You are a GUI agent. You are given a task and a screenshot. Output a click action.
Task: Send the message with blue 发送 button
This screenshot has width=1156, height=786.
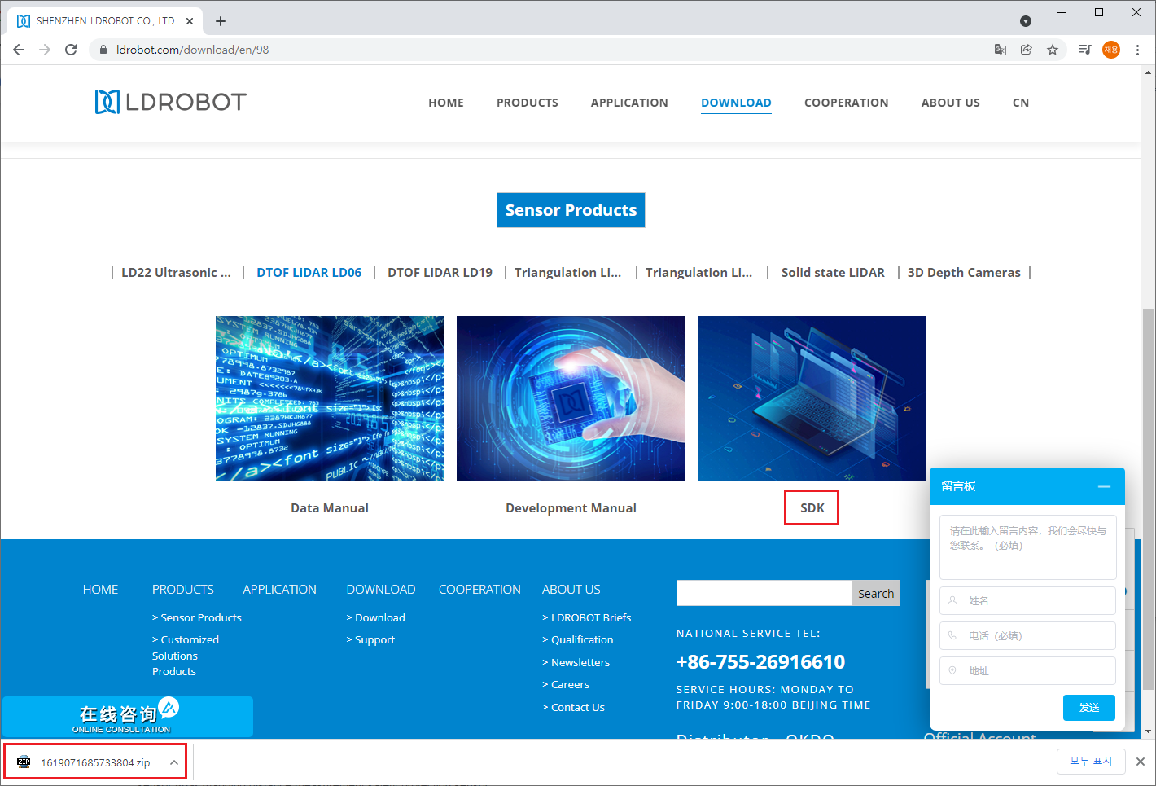click(x=1089, y=708)
